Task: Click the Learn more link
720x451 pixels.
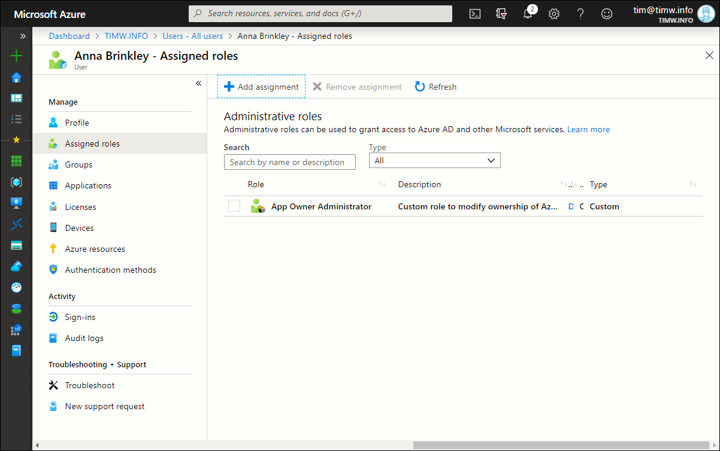Action: click(588, 129)
